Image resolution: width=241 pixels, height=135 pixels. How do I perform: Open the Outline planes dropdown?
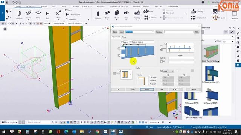(x=75, y=23)
